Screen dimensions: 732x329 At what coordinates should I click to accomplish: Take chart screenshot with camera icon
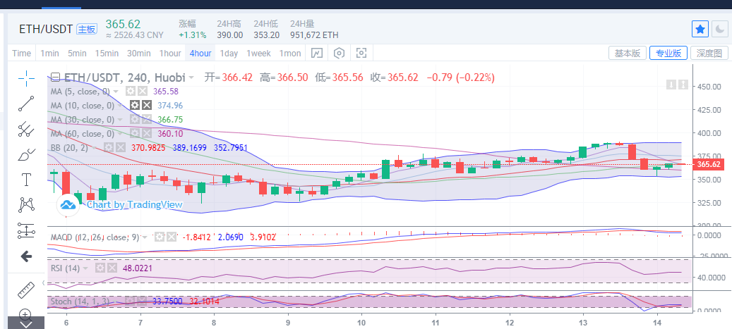tap(361, 53)
